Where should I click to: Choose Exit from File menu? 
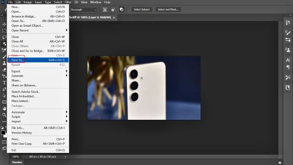tap(38, 150)
